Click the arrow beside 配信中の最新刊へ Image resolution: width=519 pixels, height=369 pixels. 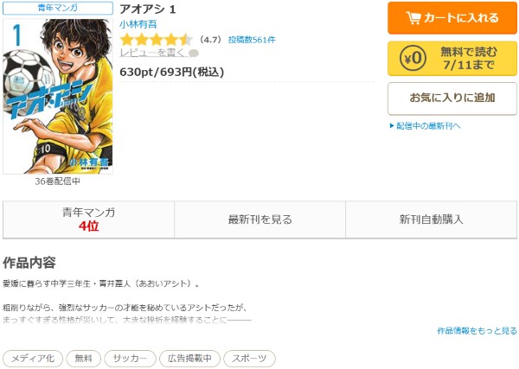tap(392, 125)
